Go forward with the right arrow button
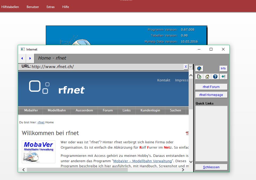 click(x=30, y=58)
